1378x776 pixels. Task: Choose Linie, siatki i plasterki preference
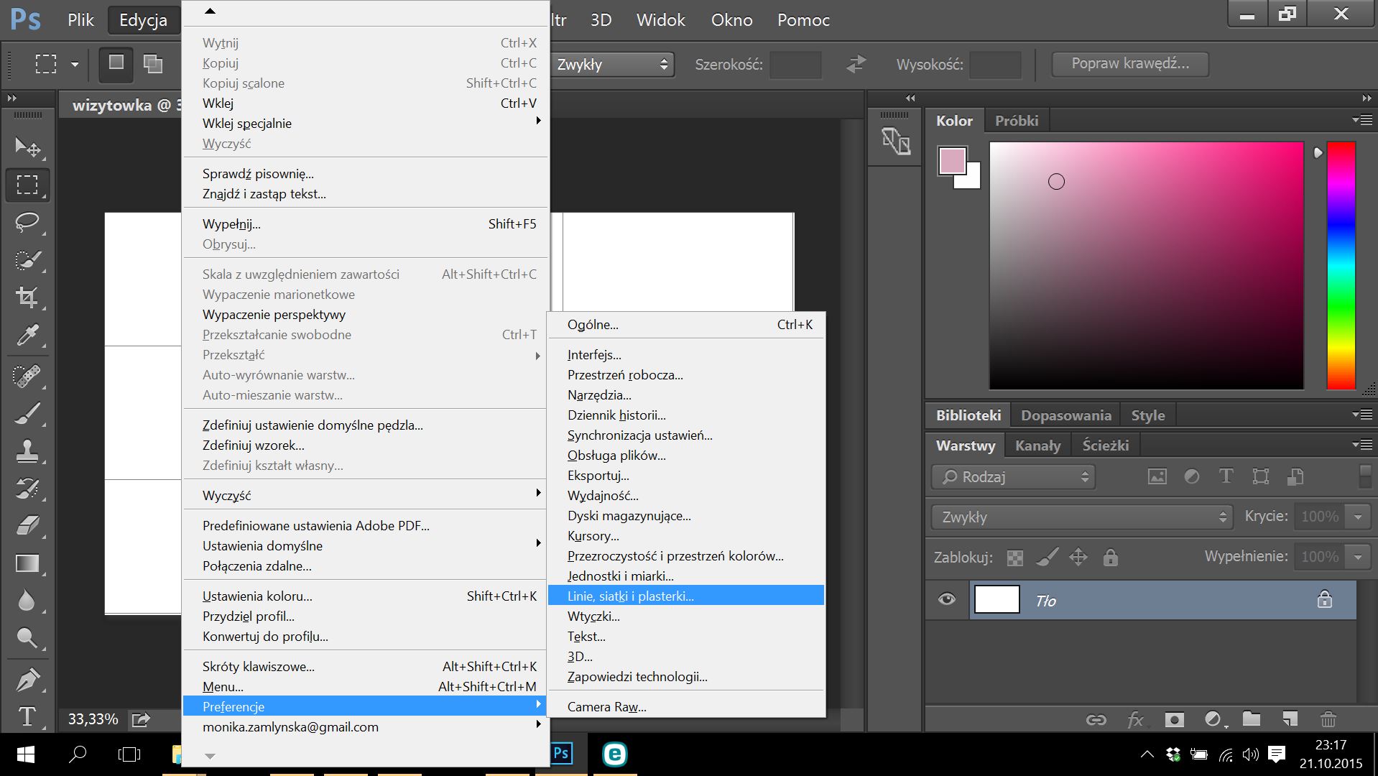[x=686, y=596]
